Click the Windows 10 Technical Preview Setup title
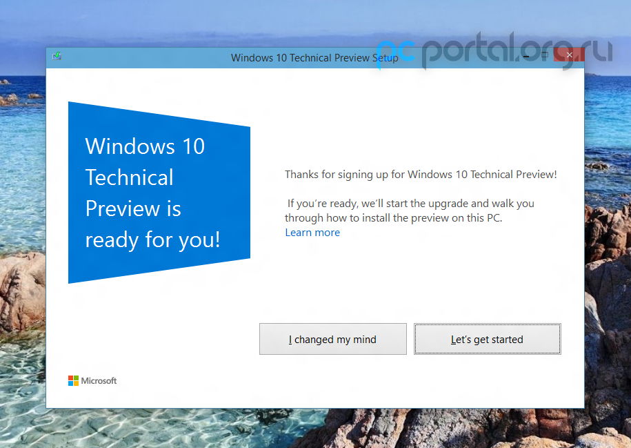 [x=314, y=57]
